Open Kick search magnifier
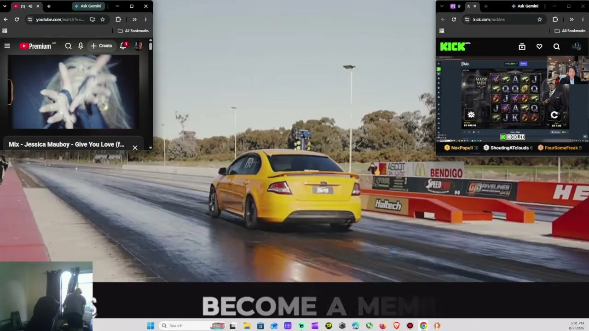 click(x=557, y=46)
